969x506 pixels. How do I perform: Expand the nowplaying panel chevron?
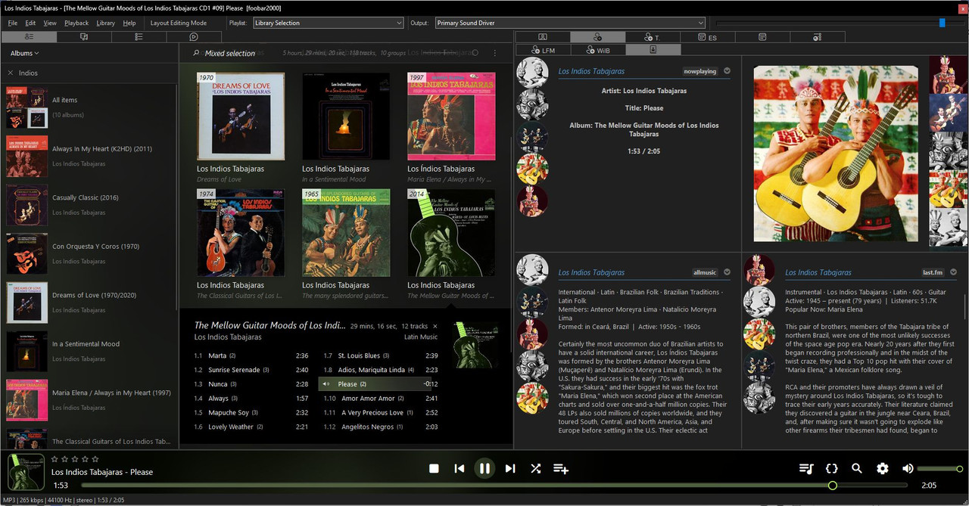pos(727,71)
